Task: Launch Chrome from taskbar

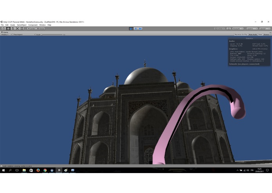Action: (45, 170)
